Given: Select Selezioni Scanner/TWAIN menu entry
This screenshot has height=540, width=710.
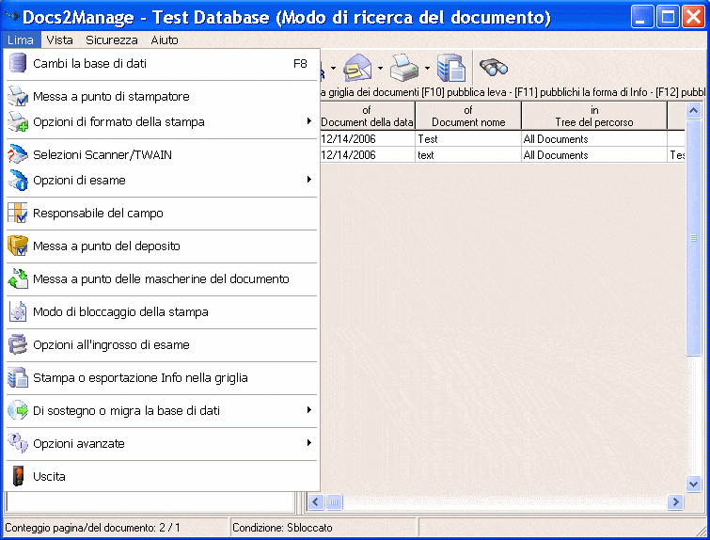Looking at the screenshot, I should 161,154.
